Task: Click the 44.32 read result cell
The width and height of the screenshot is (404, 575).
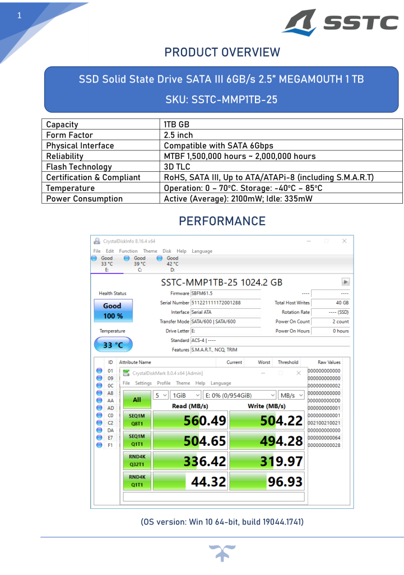Action: [x=190, y=481]
